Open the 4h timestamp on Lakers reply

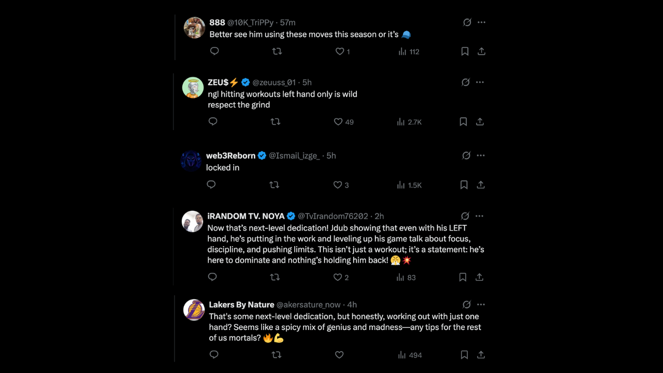point(352,305)
